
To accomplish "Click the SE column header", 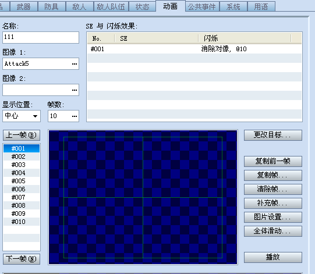I will pyautogui.click(x=157, y=38).
